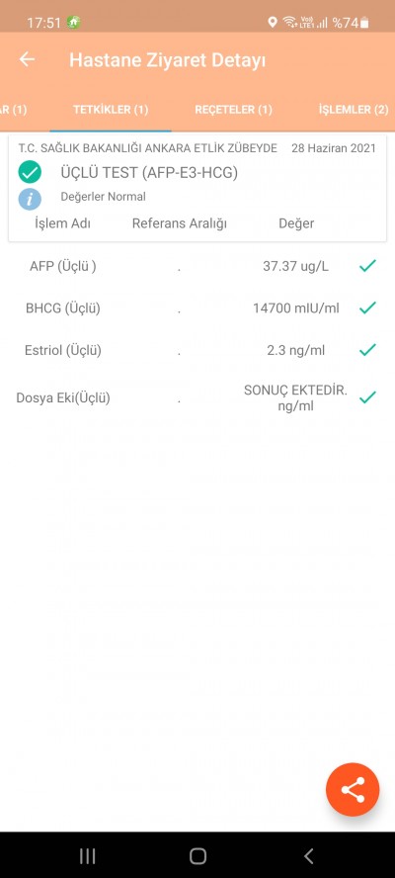This screenshot has height=878, width=395.
Task: Tap the Android home button
Action: click(x=197, y=855)
